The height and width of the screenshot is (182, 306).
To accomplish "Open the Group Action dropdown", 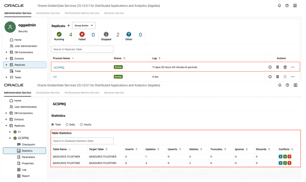I will click(x=84, y=26).
